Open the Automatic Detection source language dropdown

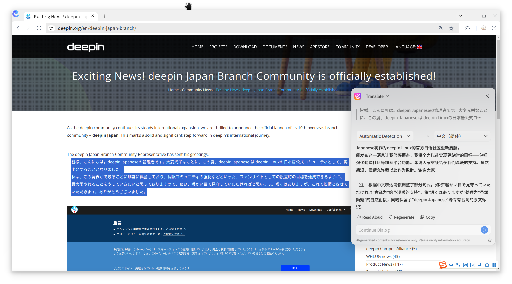point(385,136)
